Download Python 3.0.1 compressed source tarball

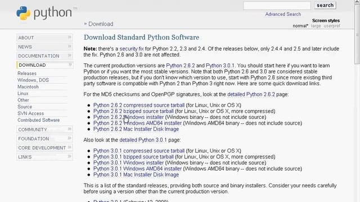(139, 151)
